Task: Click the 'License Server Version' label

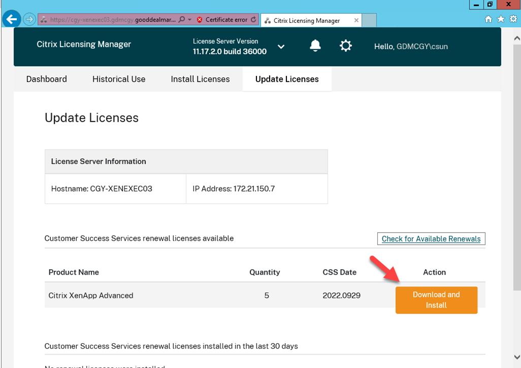Action: point(225,41)
